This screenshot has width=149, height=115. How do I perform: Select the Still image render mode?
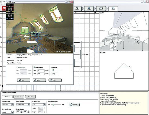pyautogui.click(x=7, y=97)
